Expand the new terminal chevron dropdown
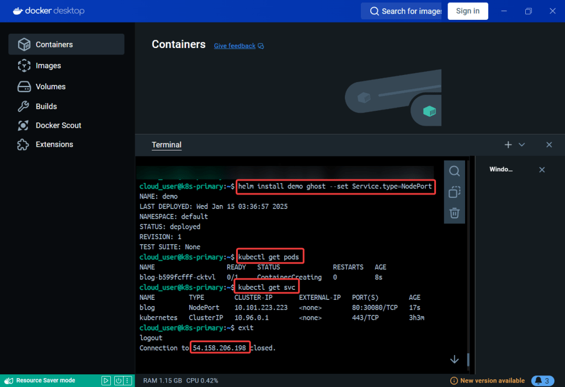 (522, 145)
